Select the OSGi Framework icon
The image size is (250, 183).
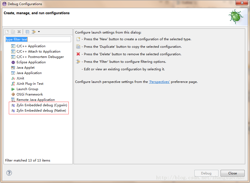coord(13,94)
